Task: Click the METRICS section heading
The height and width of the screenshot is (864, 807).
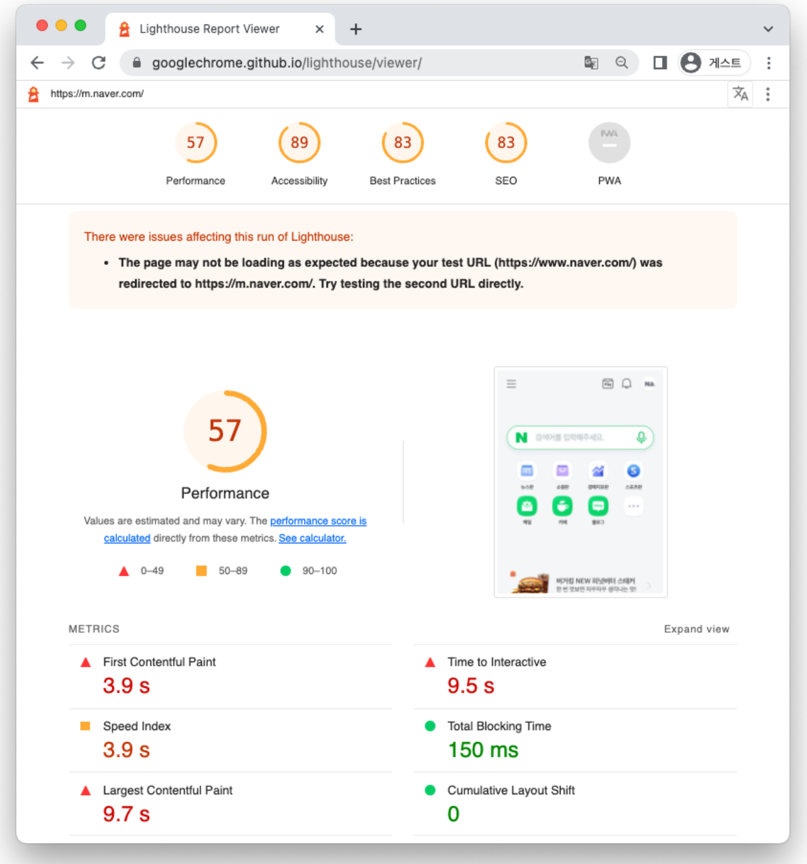Action: [x=94, y=629]
